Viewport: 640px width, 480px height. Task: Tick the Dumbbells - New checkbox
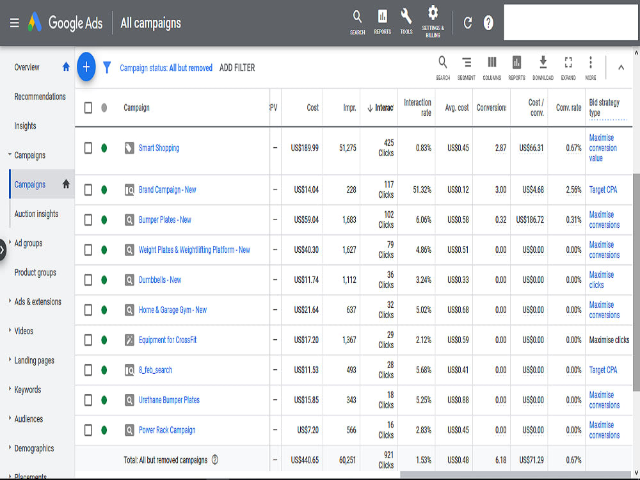click(x=88, y=280)
